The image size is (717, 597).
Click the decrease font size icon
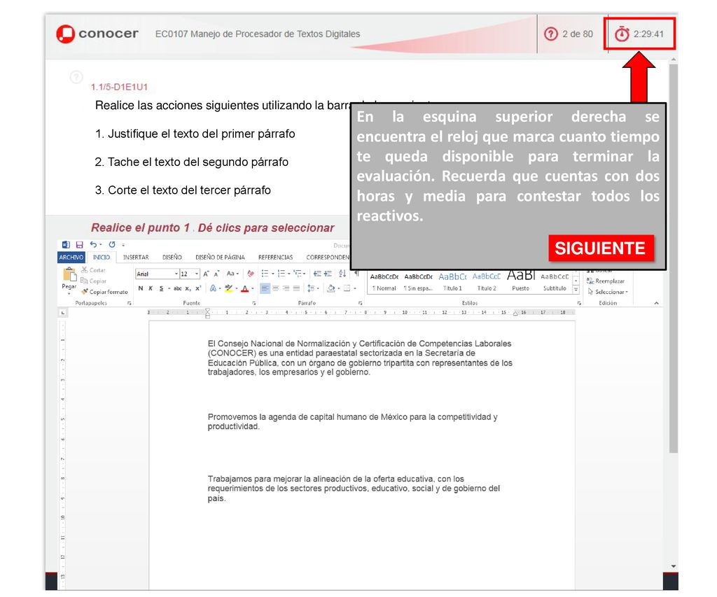217,274
